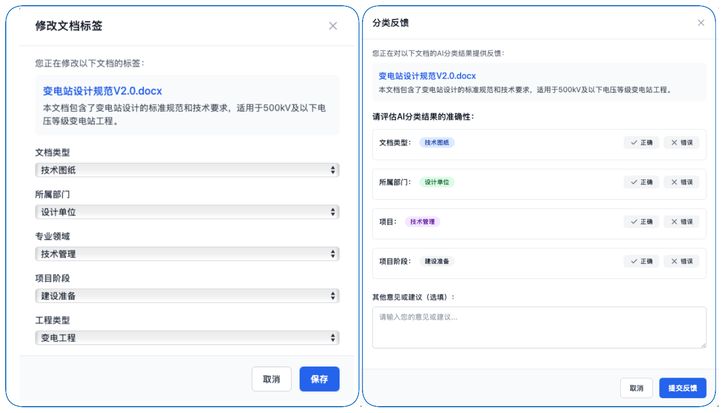Open the 专业领域 dropdown showing 技术管理

point(187,254)
